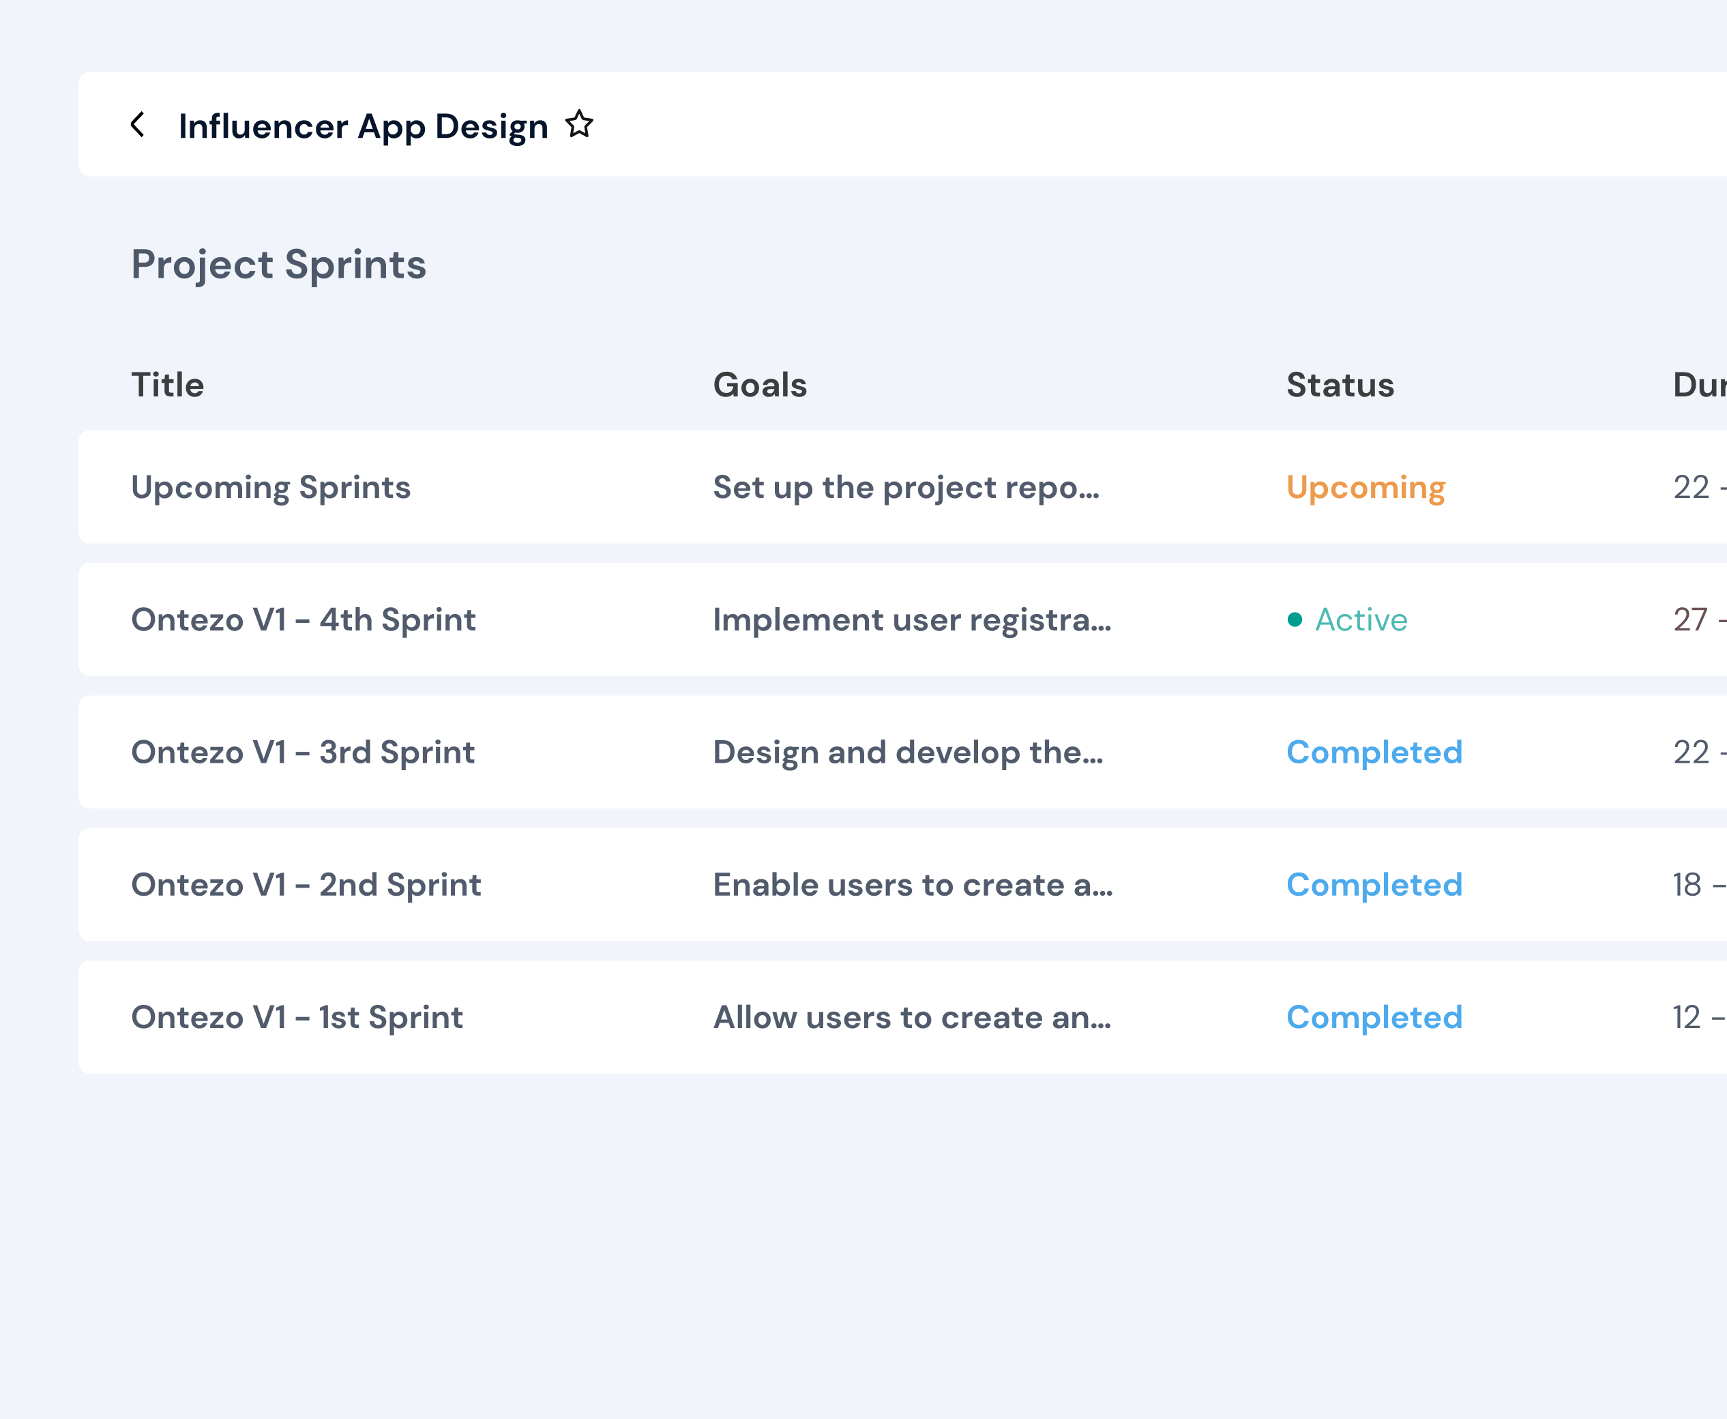Expand the goal text of Upcoming Sprints row
Viewport: 1727px width, 1419px height.
tap(906, 487)
